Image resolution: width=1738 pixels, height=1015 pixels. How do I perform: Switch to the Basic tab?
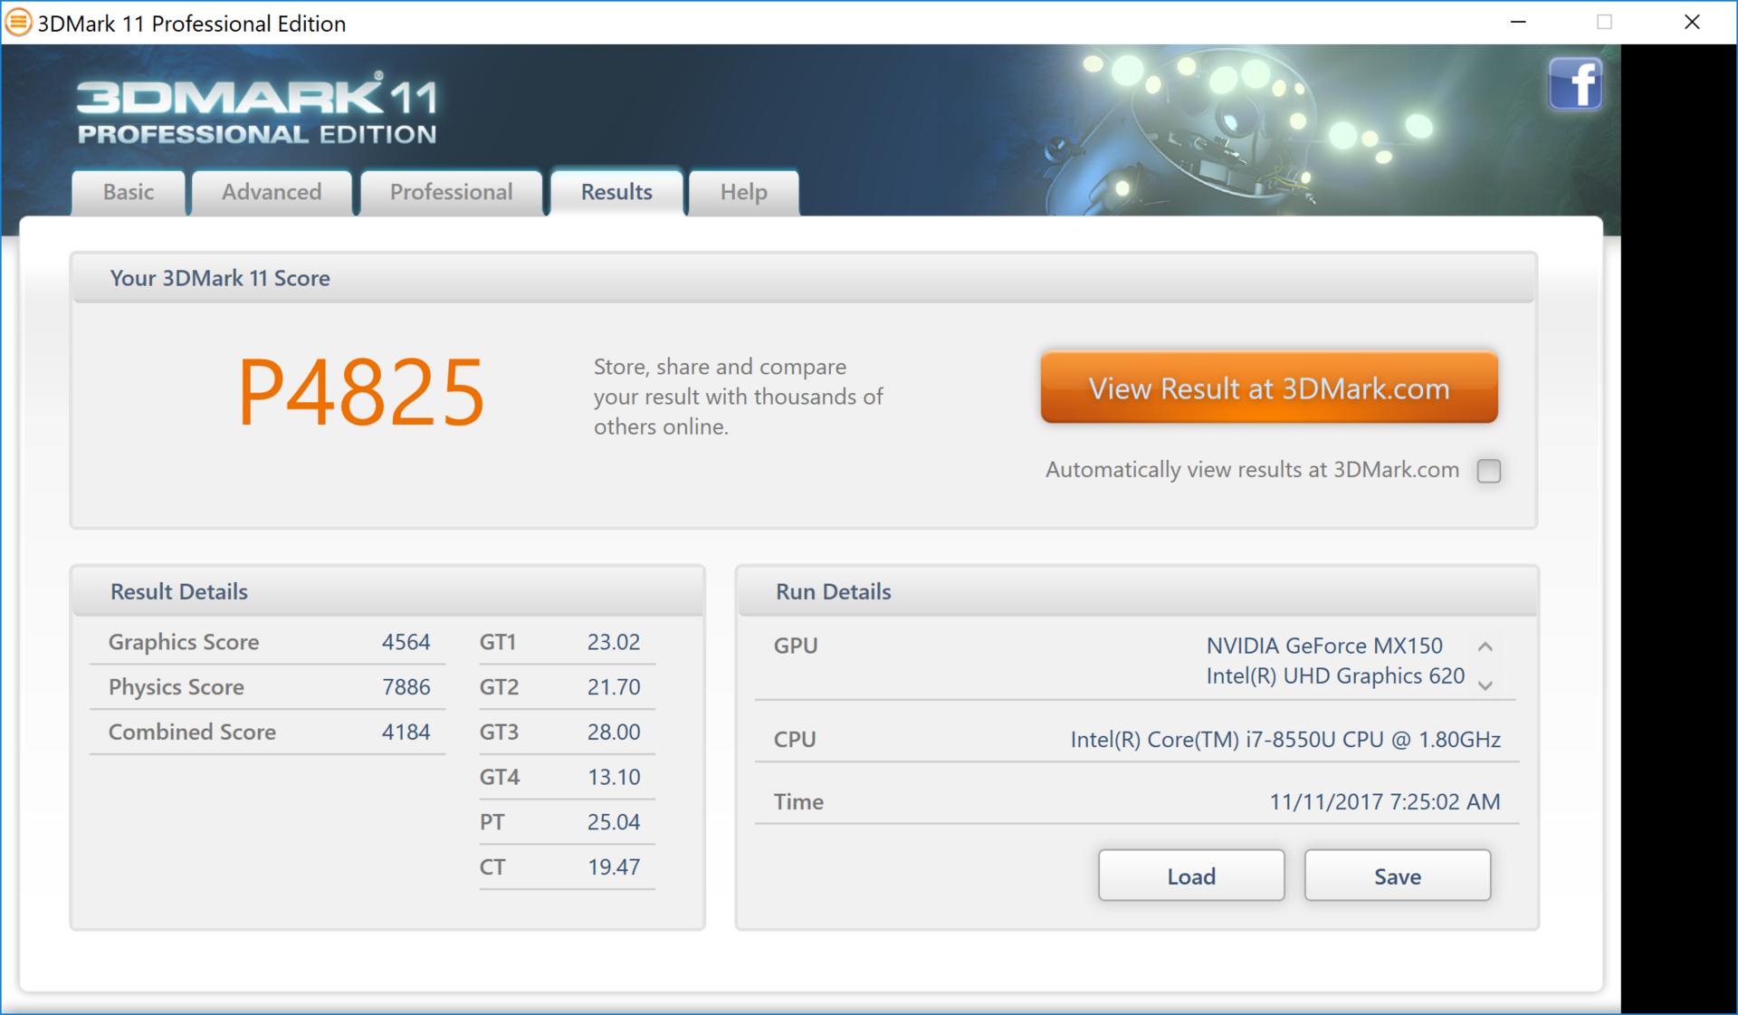tap(128, 192)
